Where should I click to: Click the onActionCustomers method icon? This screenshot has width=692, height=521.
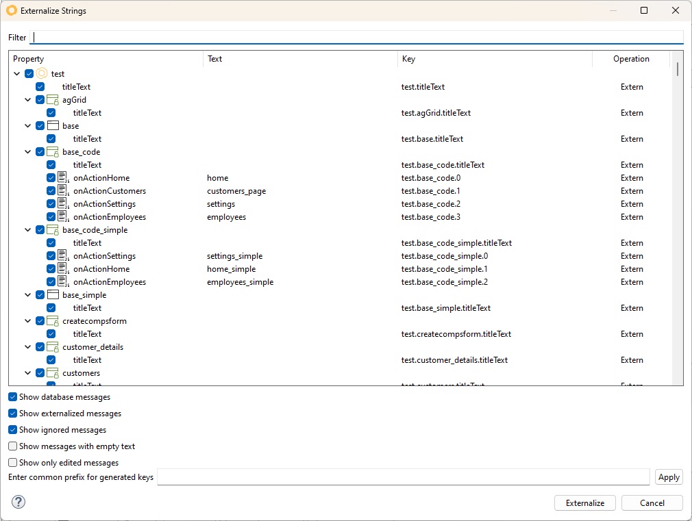pos(63,191)
